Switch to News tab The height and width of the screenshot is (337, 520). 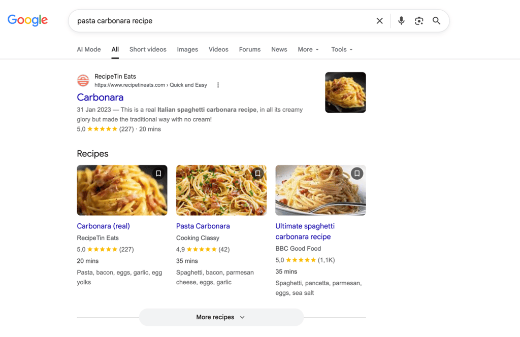[x=279, y=49]
